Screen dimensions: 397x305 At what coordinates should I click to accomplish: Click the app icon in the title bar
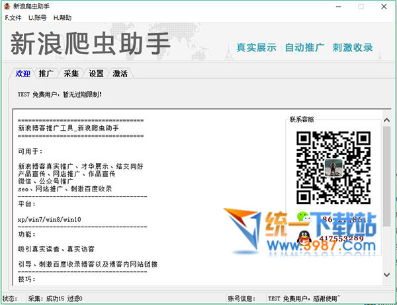click(7, 7)
